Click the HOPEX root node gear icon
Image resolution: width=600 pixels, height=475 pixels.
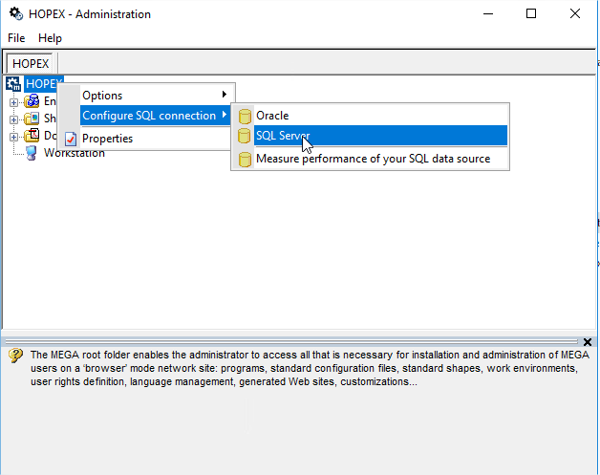tap(14, 84)
